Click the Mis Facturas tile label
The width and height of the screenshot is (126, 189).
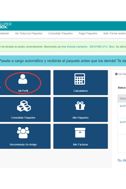click(x=81, y=145)
